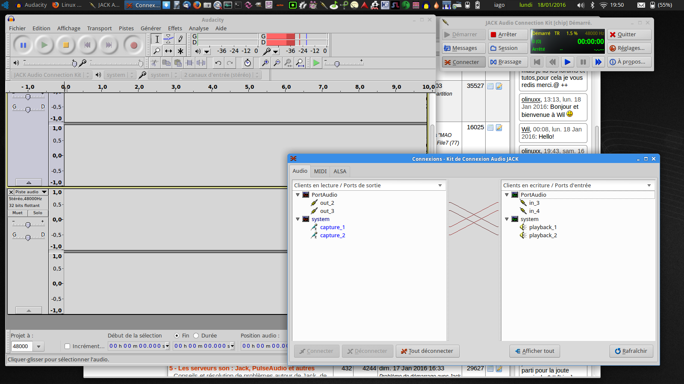
Task: Open the system volume indicator in top panel
Action: coord(581,5)
